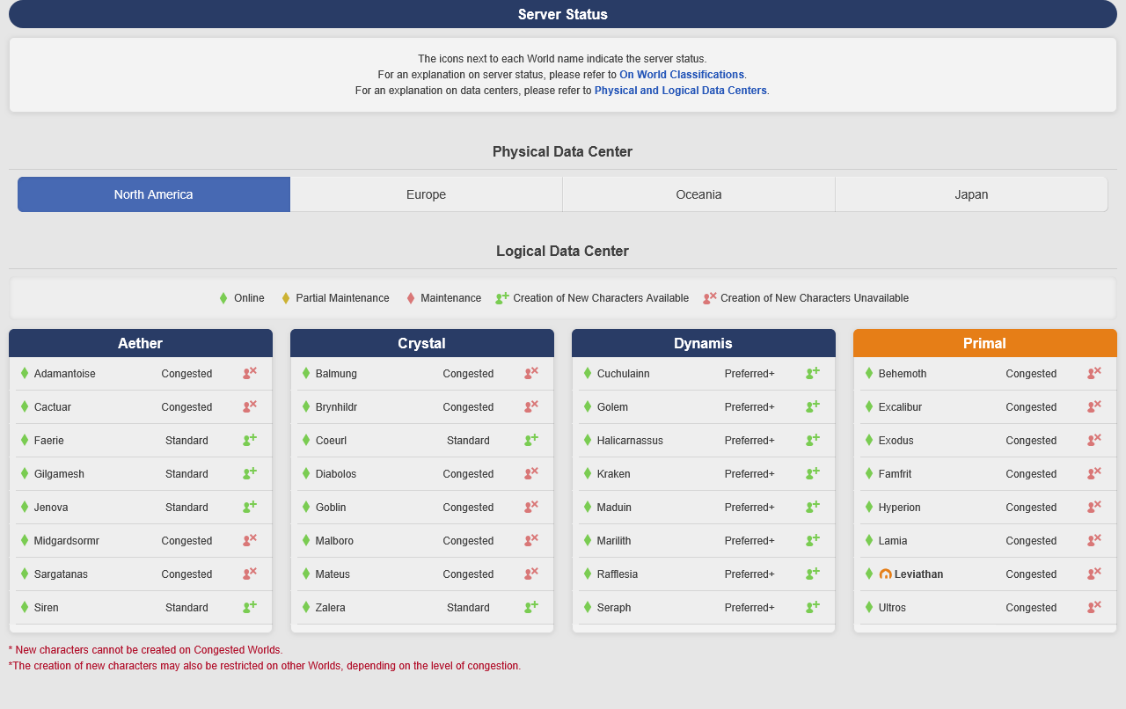Switch to the Europe data center tab
The width and height of the screenshot is (1126, 709).
pos(427,194)
